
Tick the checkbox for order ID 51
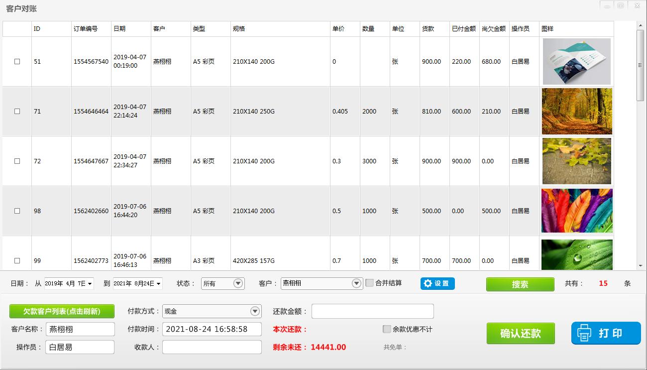pyautogui.click(x=17, y=62)
